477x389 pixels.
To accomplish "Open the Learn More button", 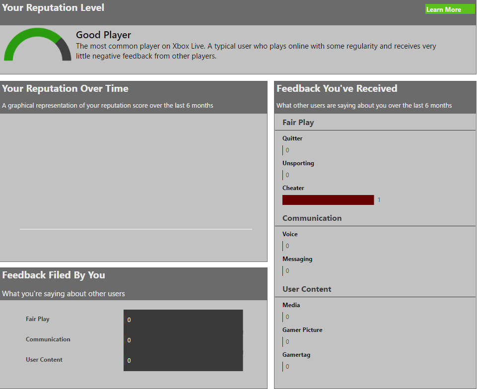I will click(449, 8).
